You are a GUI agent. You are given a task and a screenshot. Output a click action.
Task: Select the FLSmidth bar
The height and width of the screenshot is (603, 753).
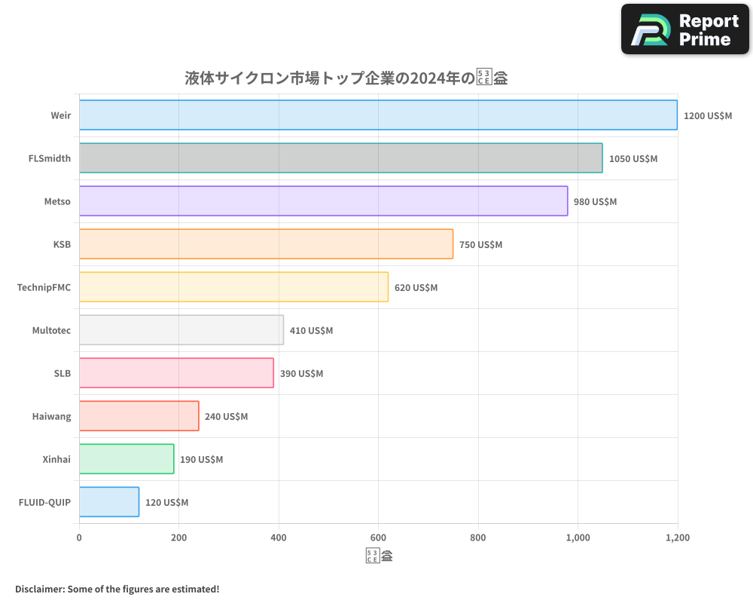[x=339, y=158]
